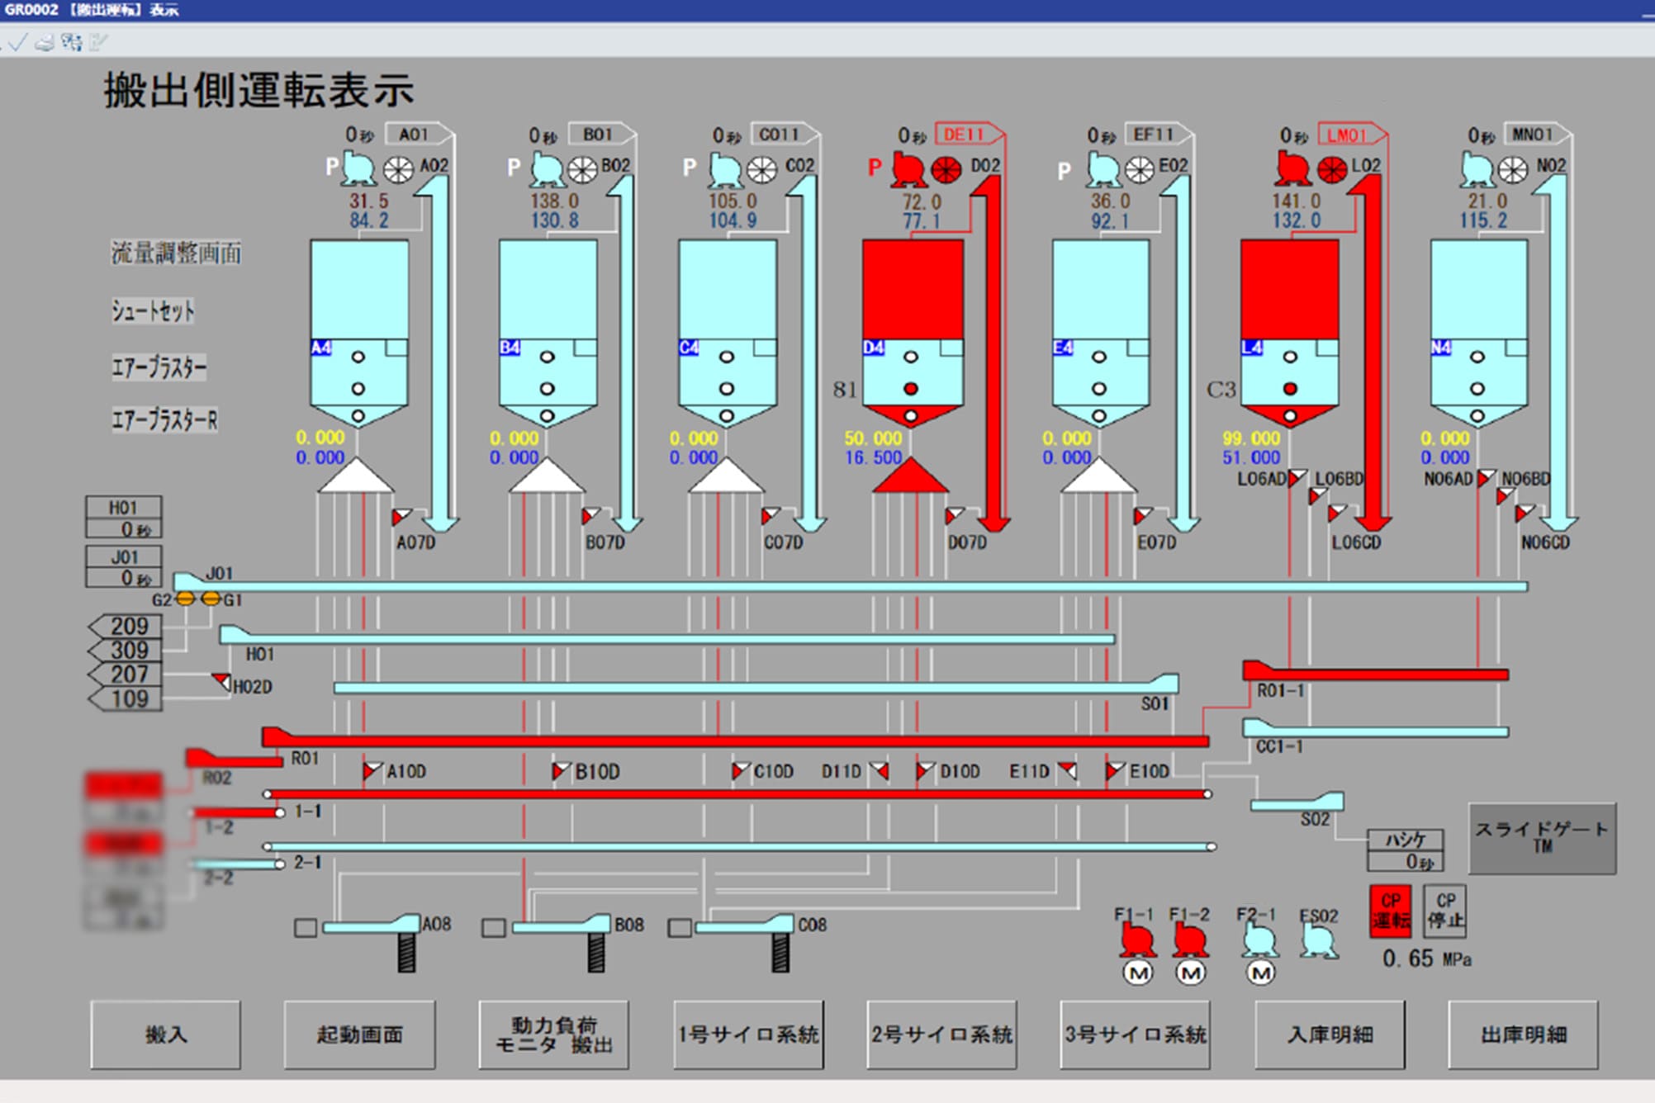This screenshot has width=1655, height=1103.
Task: Click the F2-1 blower icon
Action: tap(1259, 940)
